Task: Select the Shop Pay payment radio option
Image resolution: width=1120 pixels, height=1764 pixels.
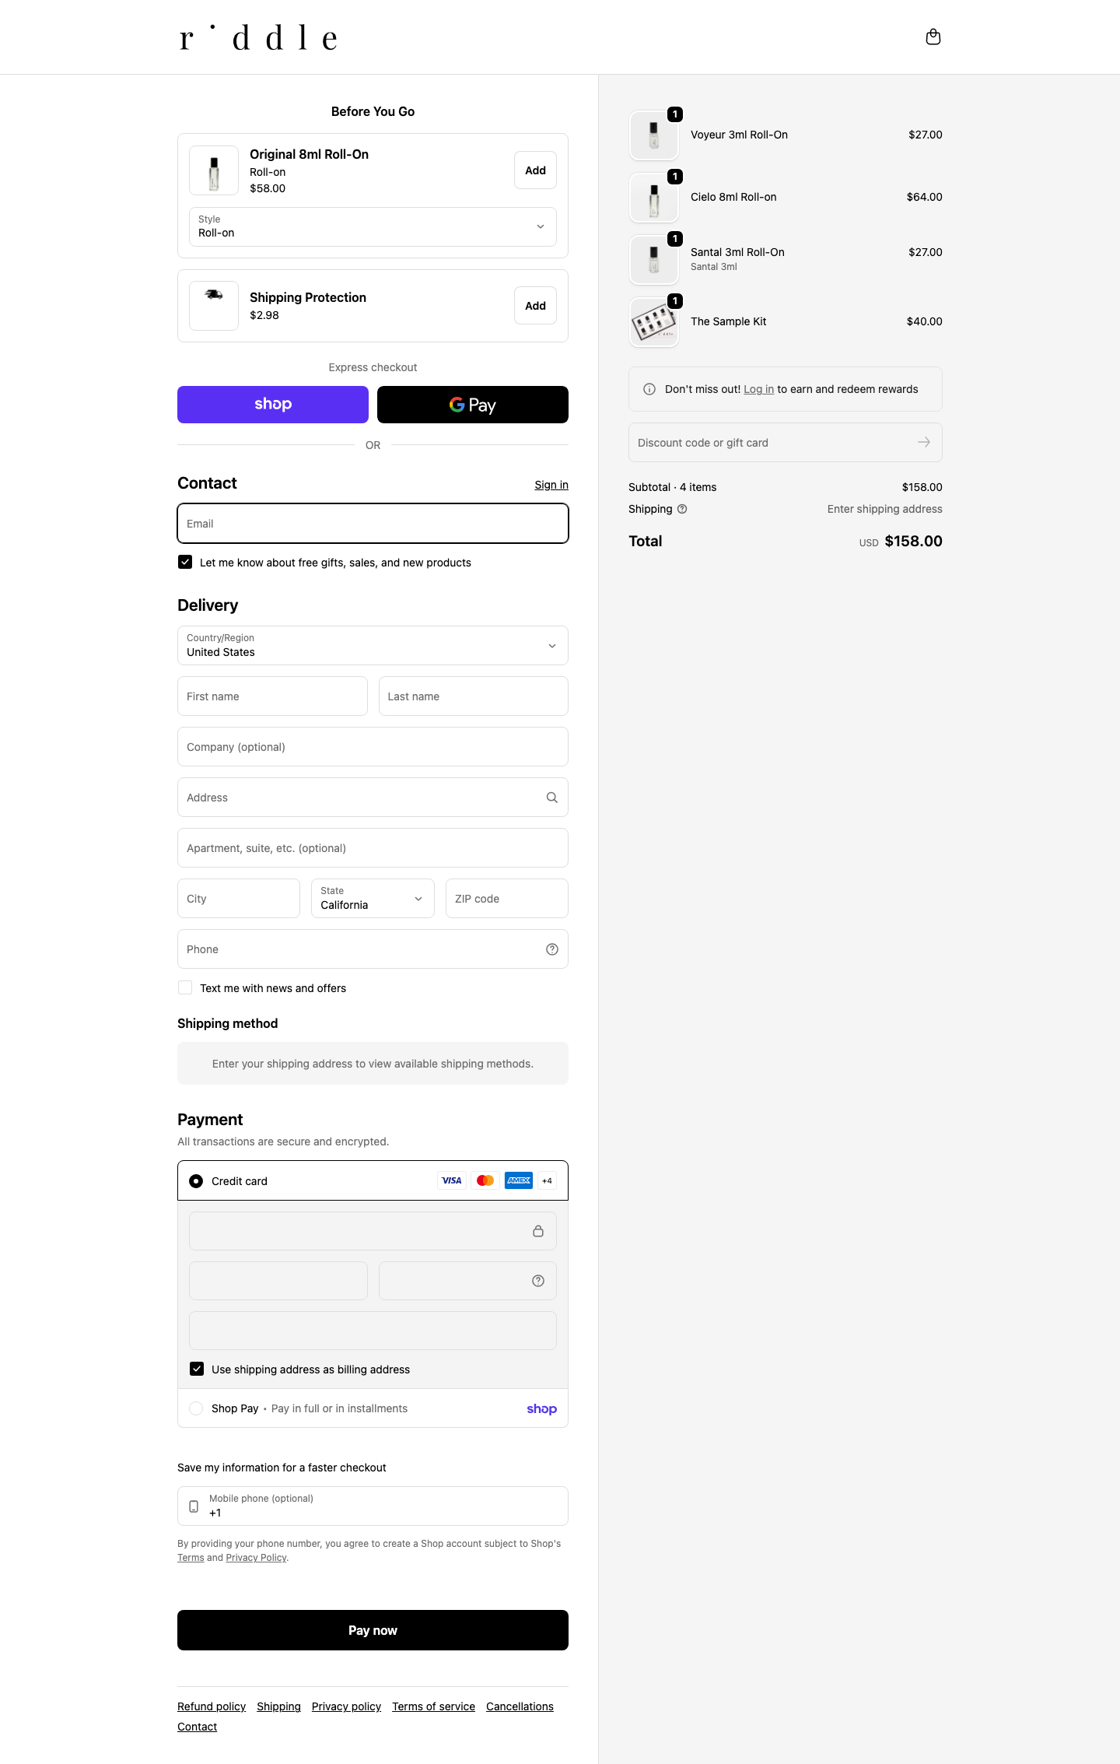Action: (x=196, y=1408)
